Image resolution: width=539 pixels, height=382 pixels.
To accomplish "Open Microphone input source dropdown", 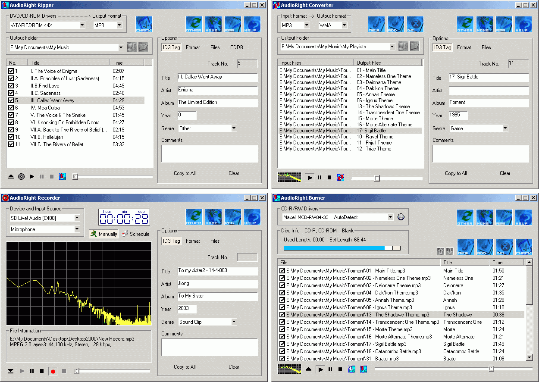I will 77,229.
